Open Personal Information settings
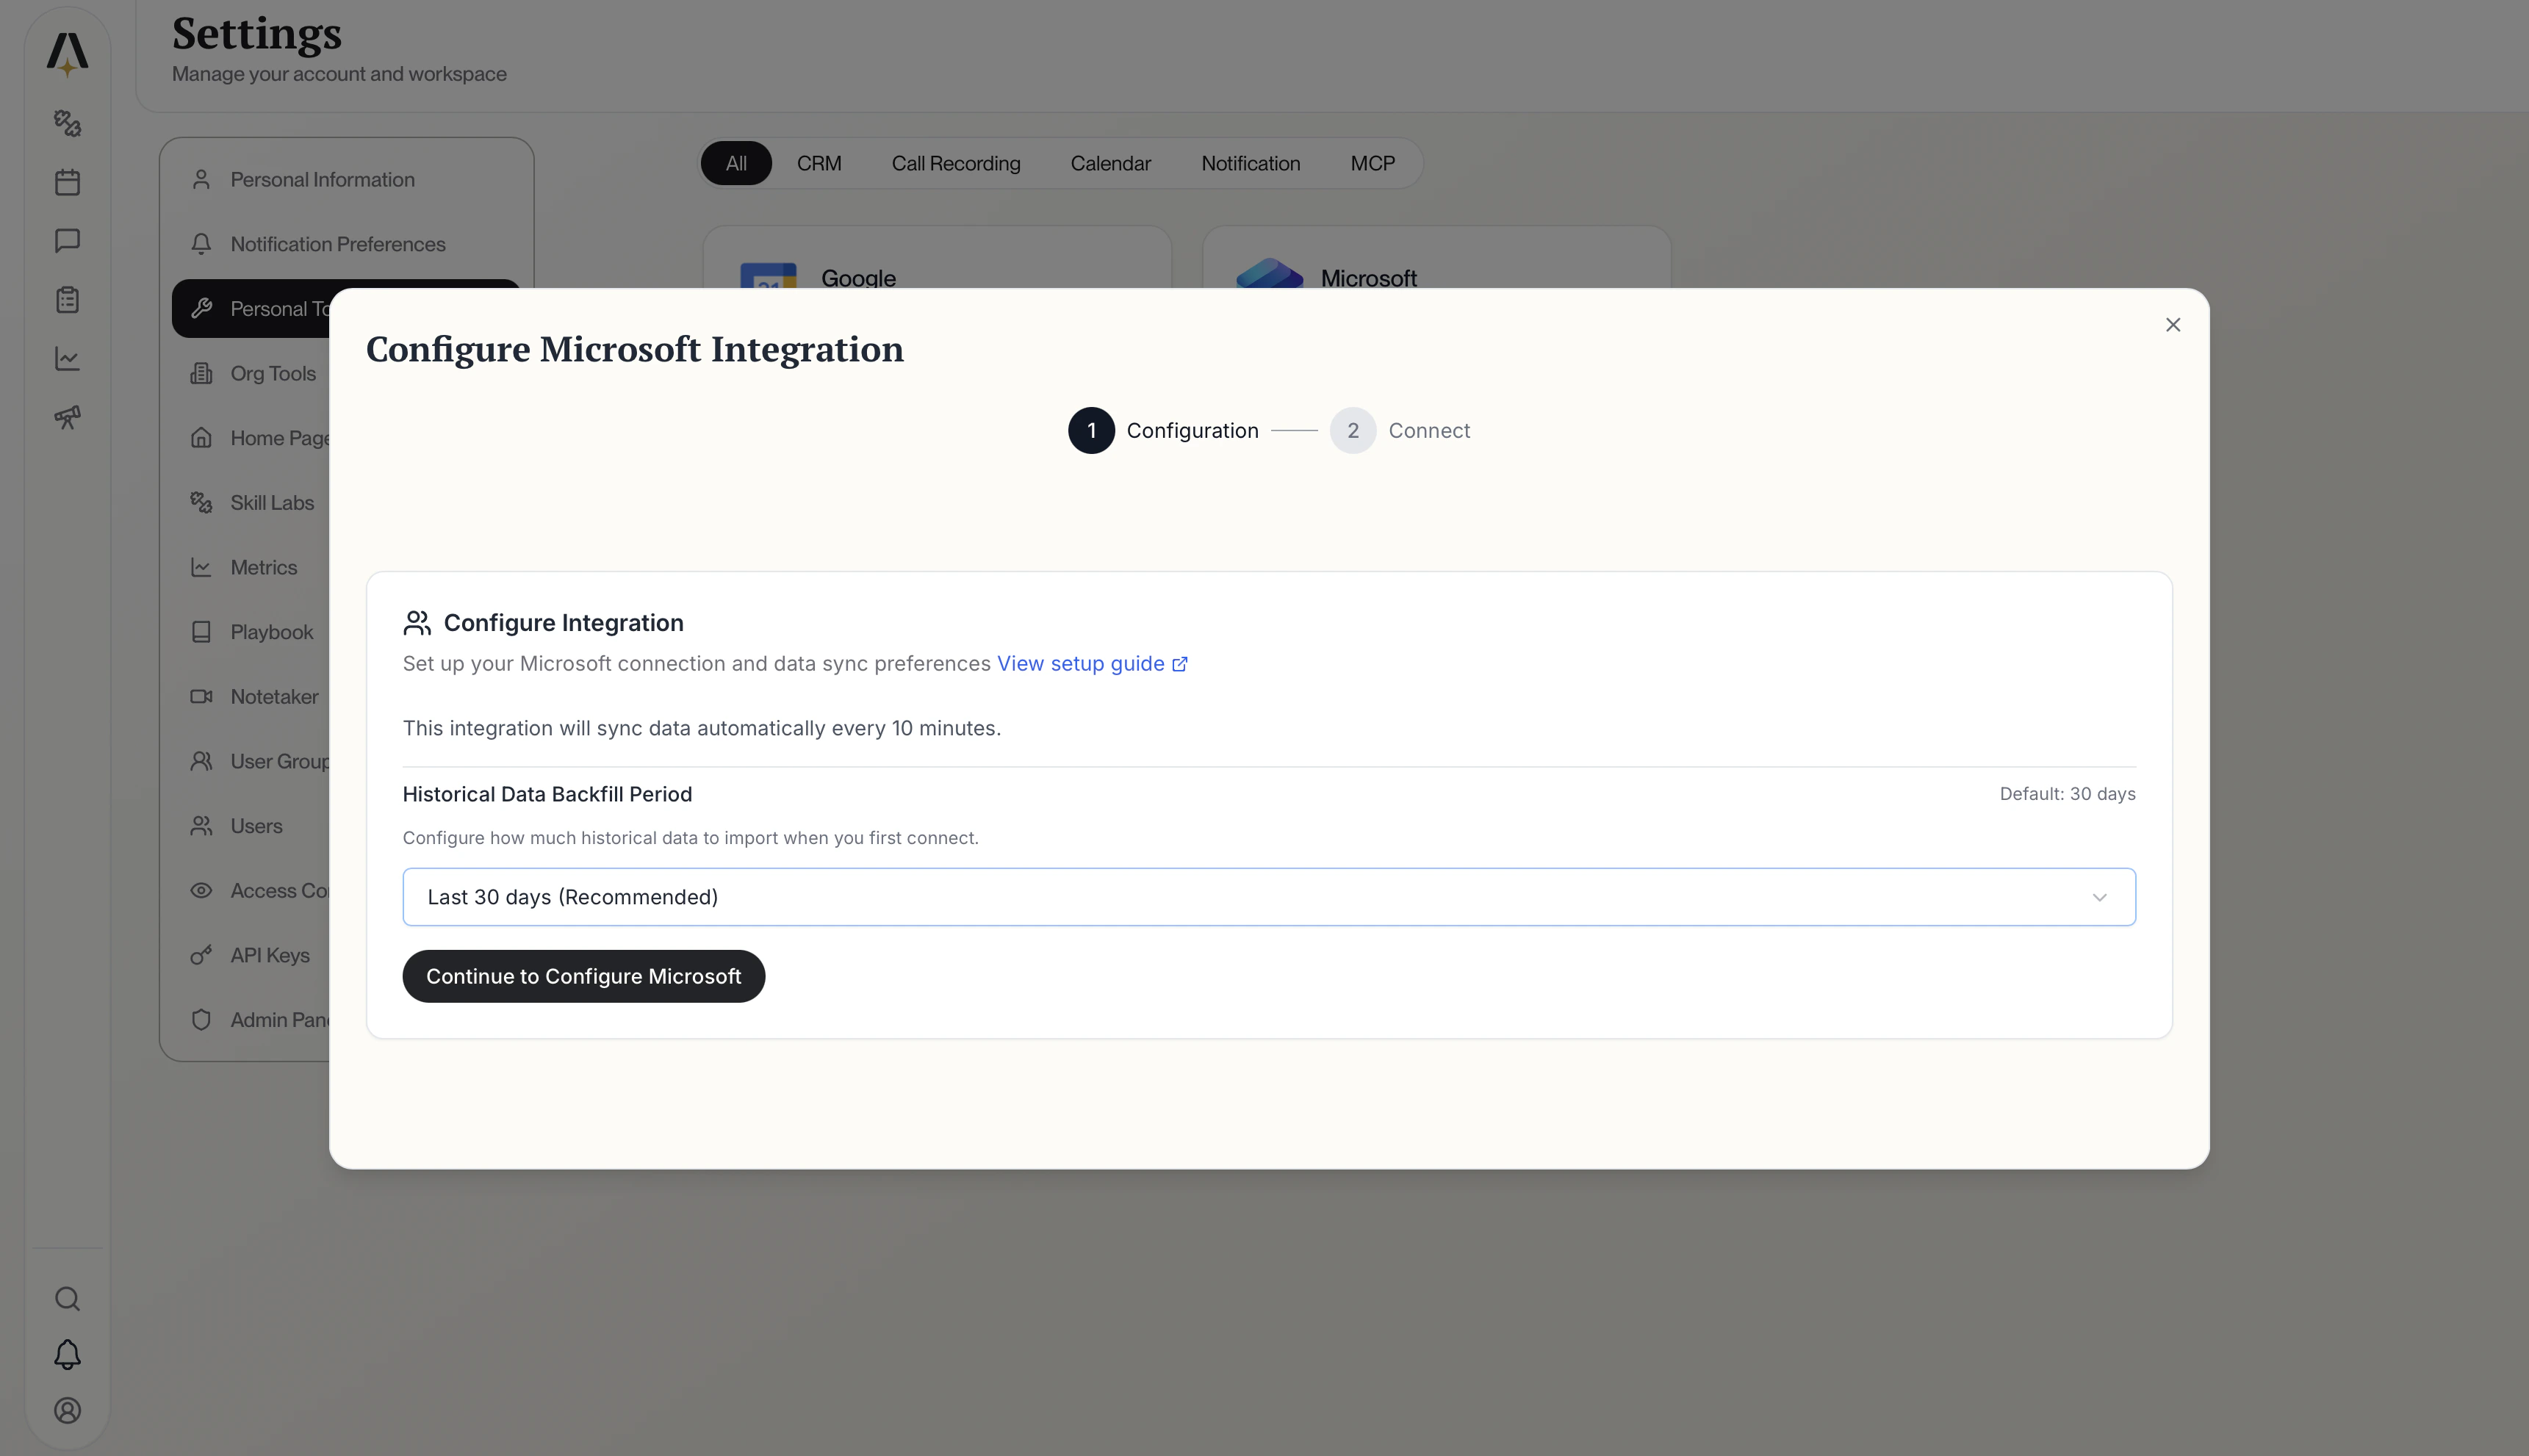Image resolution: width=2529 pixels, height=1456 pixels. [x=346, y=180]
